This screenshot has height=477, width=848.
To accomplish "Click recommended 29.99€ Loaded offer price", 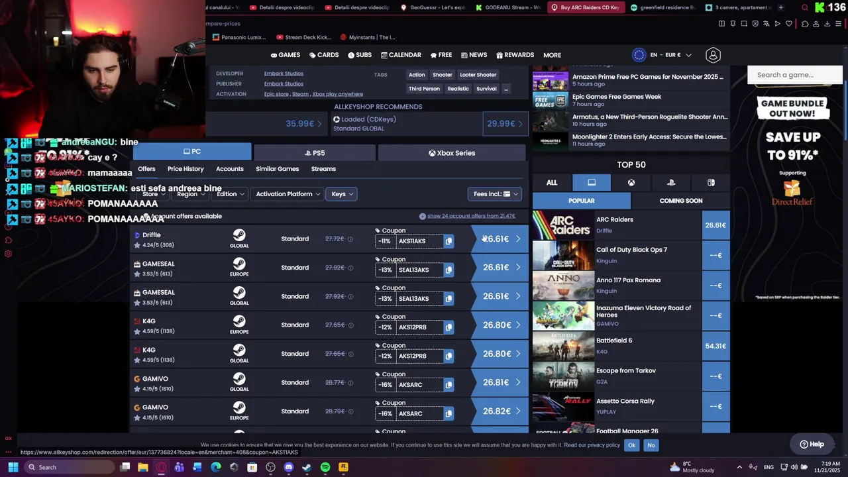I will 505,124.
